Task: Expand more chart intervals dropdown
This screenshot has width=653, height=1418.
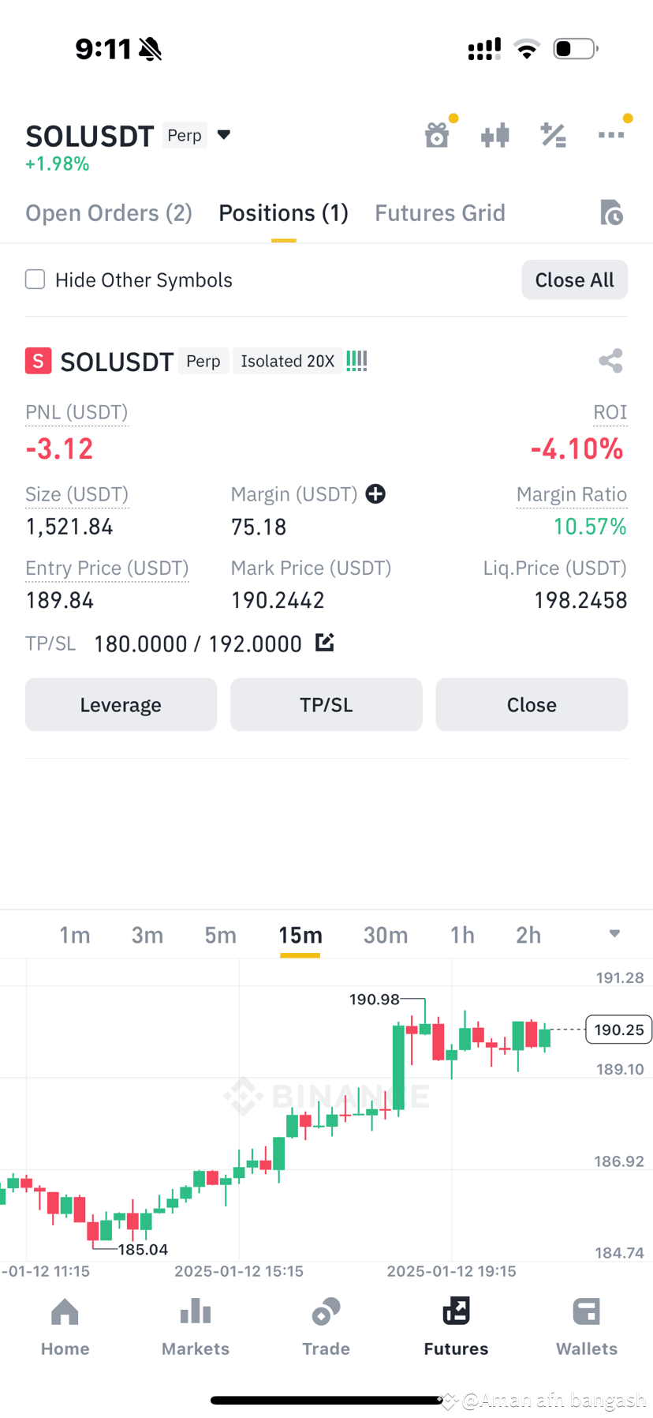Action: (x=614, y=934)
